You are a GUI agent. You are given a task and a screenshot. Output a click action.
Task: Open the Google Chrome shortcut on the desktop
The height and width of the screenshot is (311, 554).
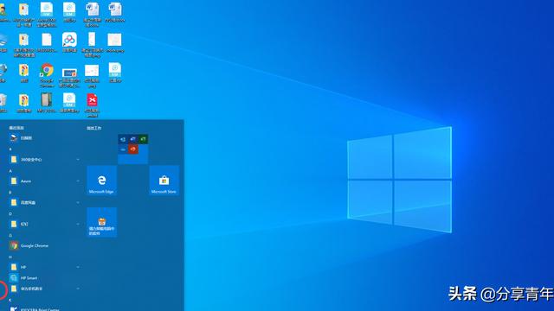[47, 75]
